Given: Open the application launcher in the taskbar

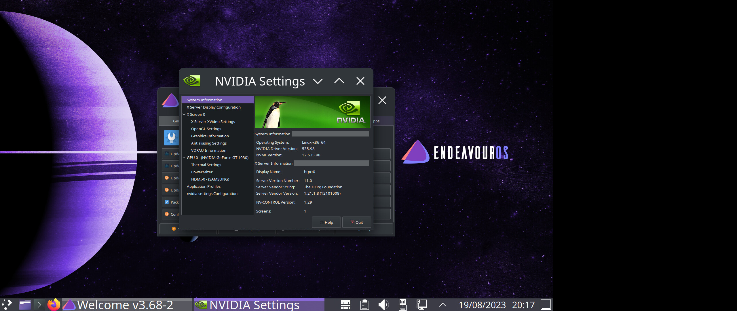Looking at the screenshot, I should 7,305.
